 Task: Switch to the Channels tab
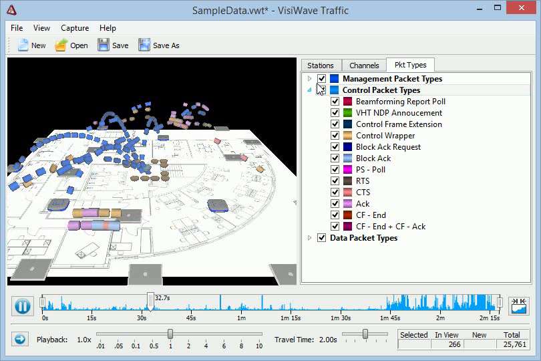pos(364,66)
